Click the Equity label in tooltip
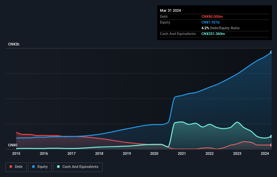277x177 pixels. coord(165,22)
